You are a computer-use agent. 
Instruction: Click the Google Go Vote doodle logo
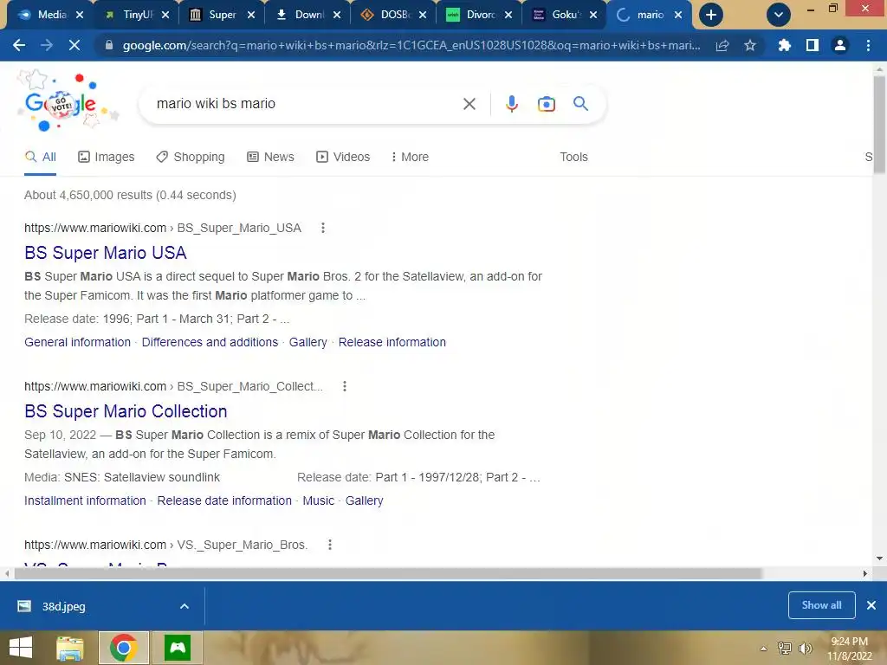(x=67, y=103)
